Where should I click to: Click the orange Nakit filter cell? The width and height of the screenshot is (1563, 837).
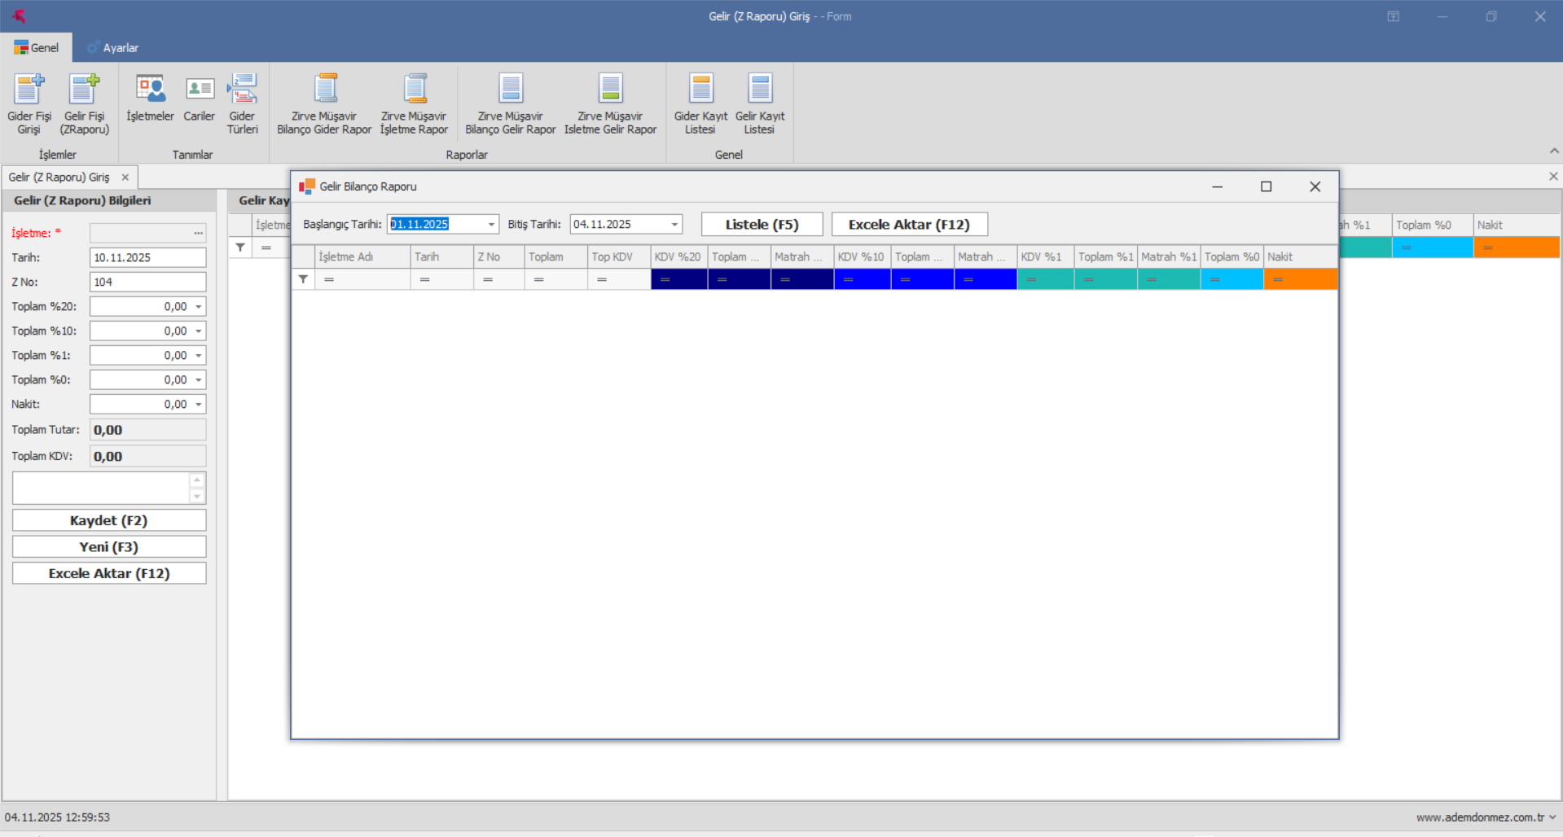1300,279
